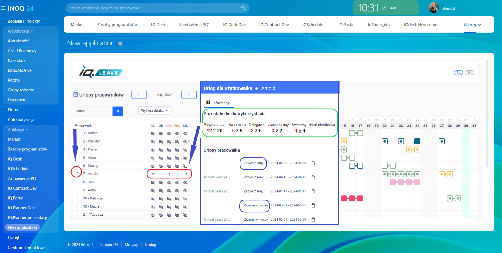The image size is (502, 253).
Task: Toggle PSC visibility eye for 5 - Adam
Action: point(177,158)
